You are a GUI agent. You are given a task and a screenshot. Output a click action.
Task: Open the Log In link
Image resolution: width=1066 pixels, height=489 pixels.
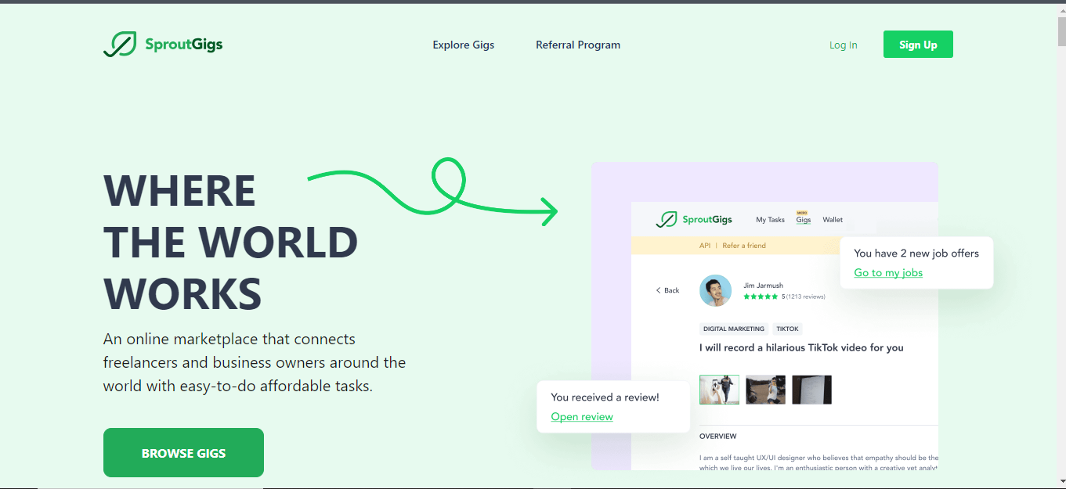(x=844, y=45)
